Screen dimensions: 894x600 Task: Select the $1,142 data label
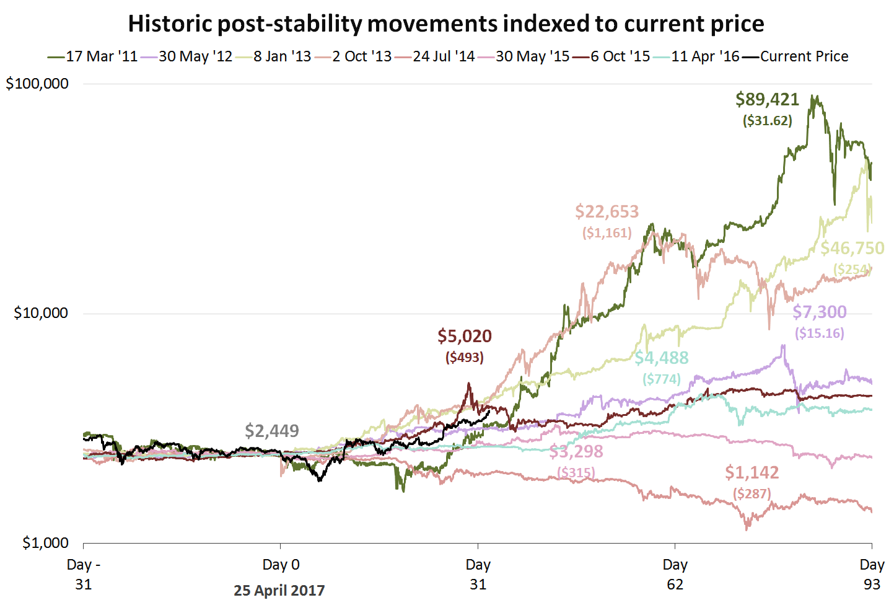tap(752, 473)
